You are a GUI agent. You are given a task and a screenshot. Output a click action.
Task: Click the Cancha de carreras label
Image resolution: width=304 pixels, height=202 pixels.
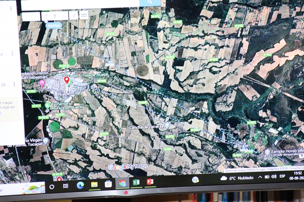coord(146,127)
